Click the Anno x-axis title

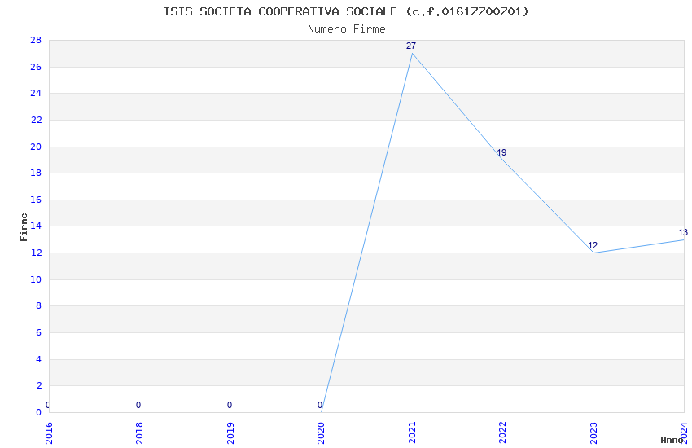672,440
